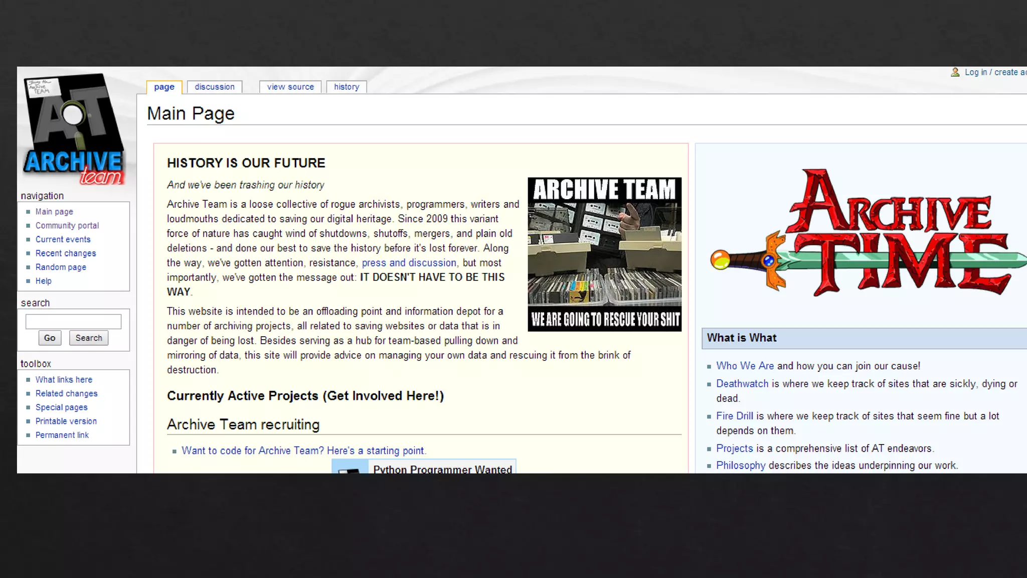Select the page tab
1027x578 pixels.
[x=164, y=87]
